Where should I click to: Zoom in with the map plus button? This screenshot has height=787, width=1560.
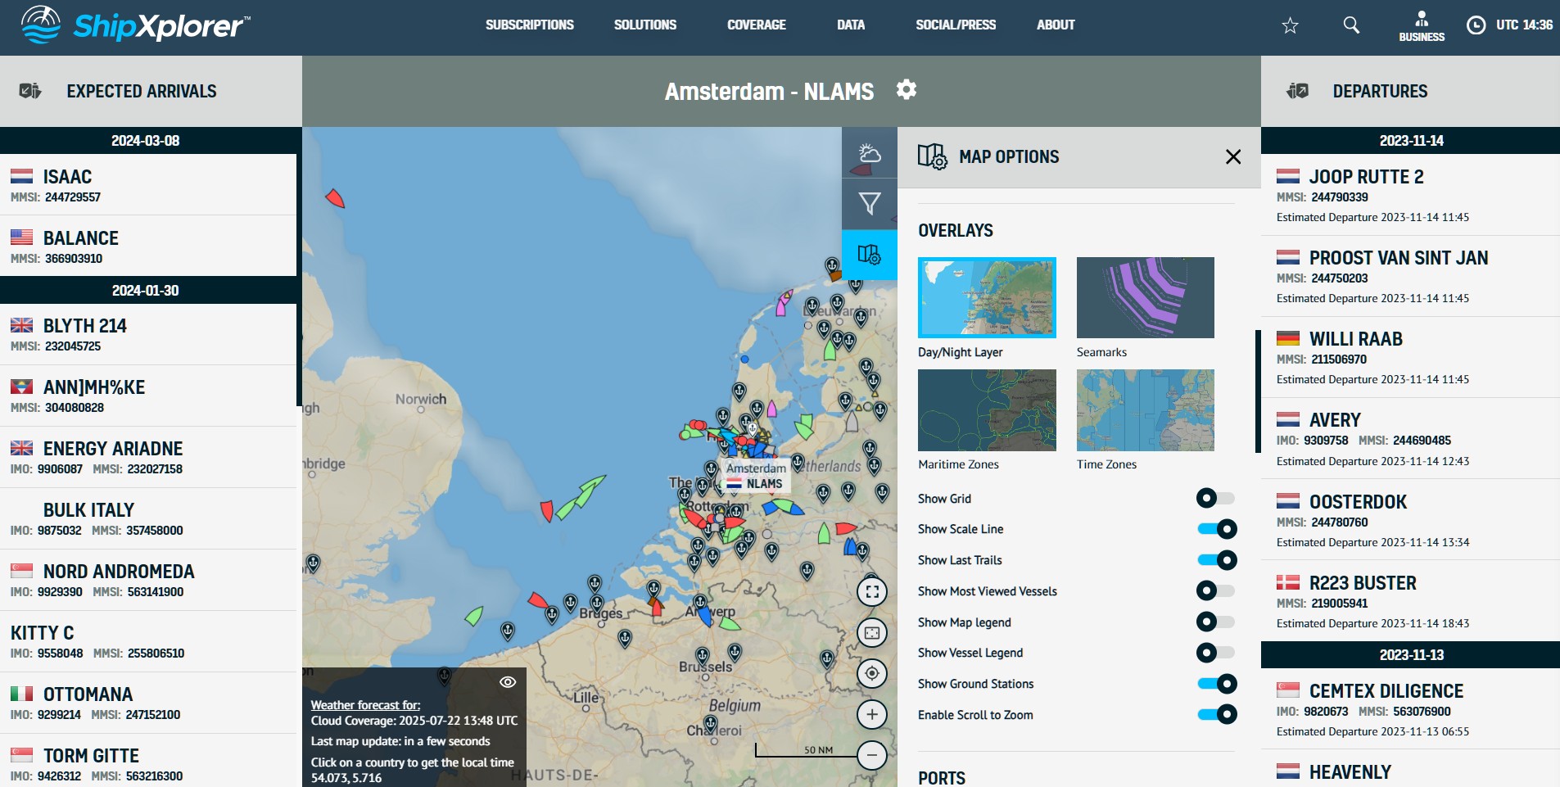(x=872, y=715)
